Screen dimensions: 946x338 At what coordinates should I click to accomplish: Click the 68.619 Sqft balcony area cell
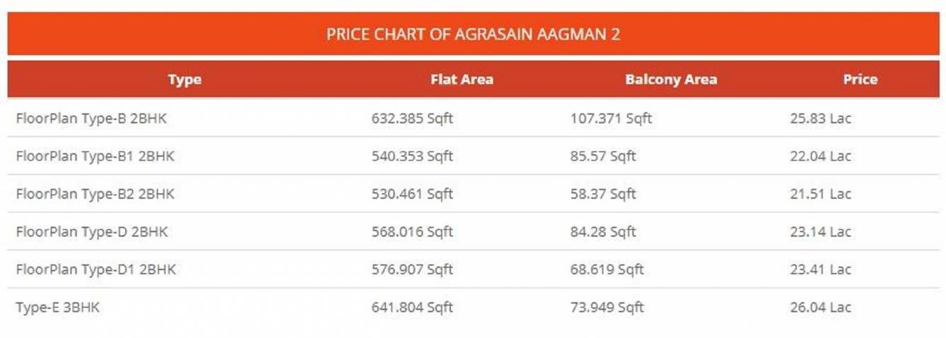tap(608, 269)
